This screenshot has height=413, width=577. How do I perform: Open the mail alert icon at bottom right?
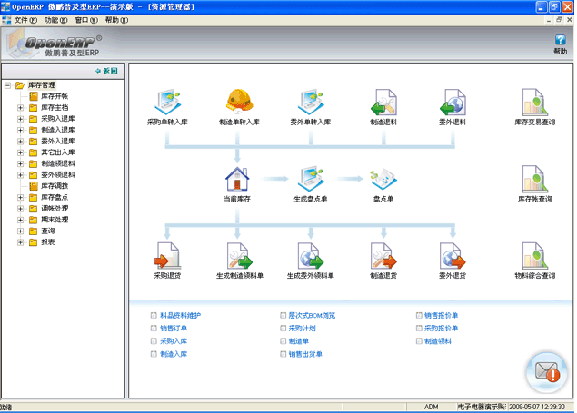(x=546, y=370)
